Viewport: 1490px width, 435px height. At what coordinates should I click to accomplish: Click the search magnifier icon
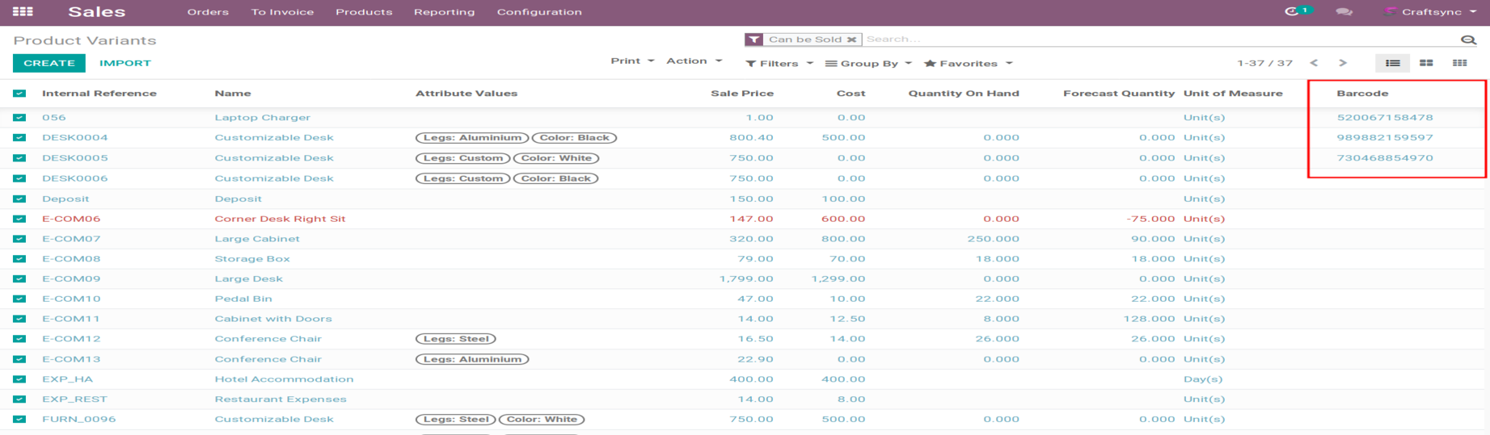1468,40
